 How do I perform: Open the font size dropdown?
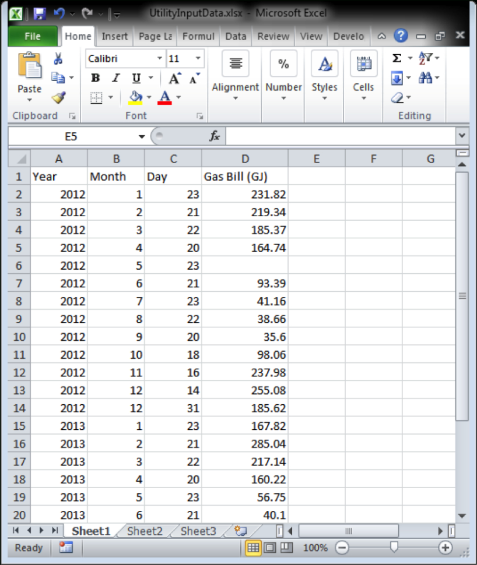click(197, 58)
